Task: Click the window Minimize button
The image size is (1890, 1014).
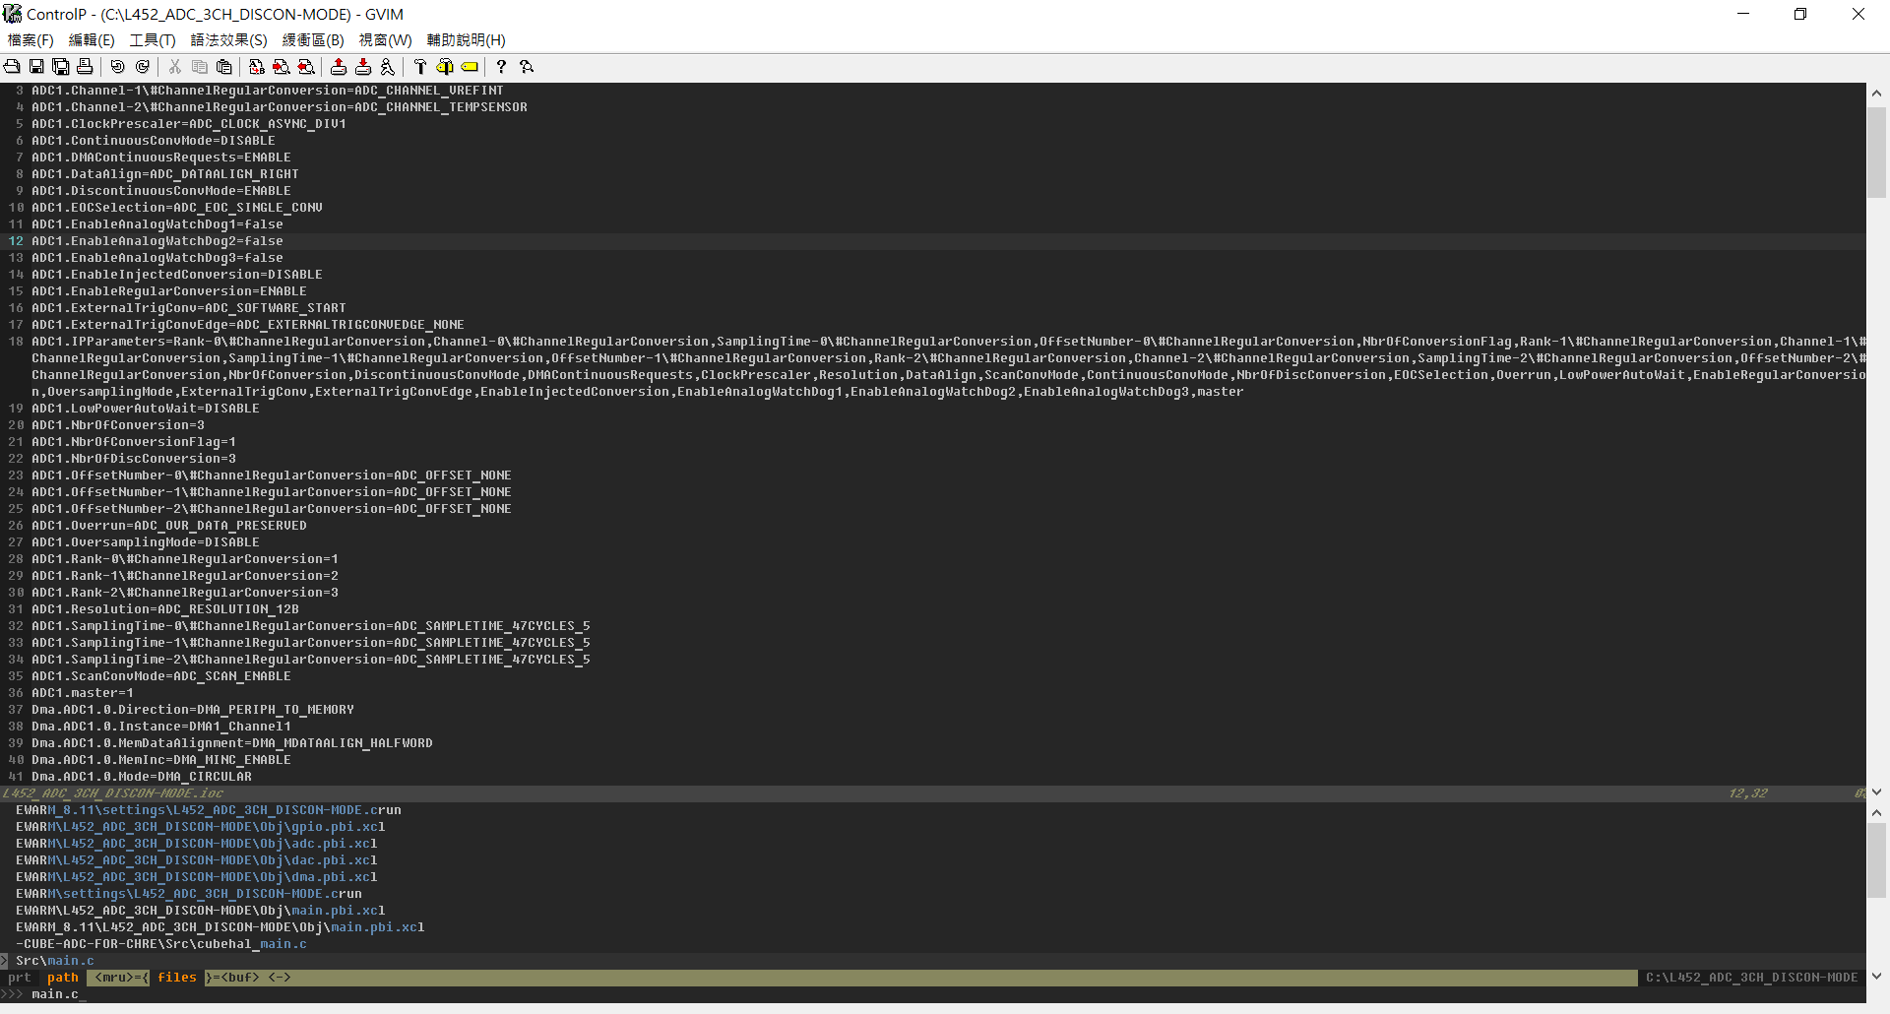Action: coord(1743,14)
